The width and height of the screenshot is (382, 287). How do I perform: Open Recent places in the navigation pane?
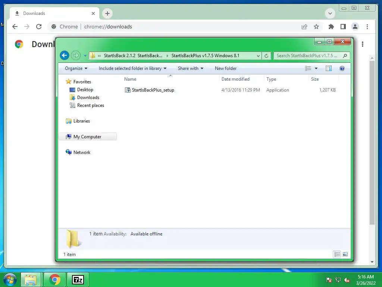click(90, 105)
